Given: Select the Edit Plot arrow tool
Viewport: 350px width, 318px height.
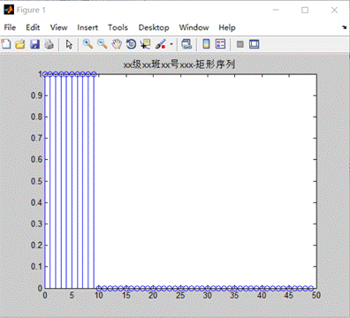Looking at the screenshot, I should click(x=69, y=44).
